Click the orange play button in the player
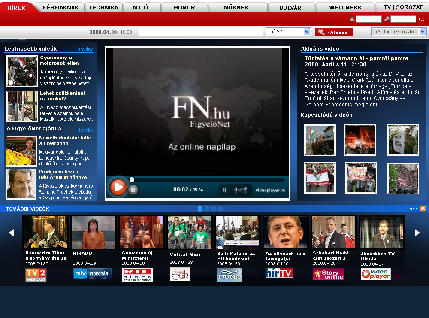 118,187
